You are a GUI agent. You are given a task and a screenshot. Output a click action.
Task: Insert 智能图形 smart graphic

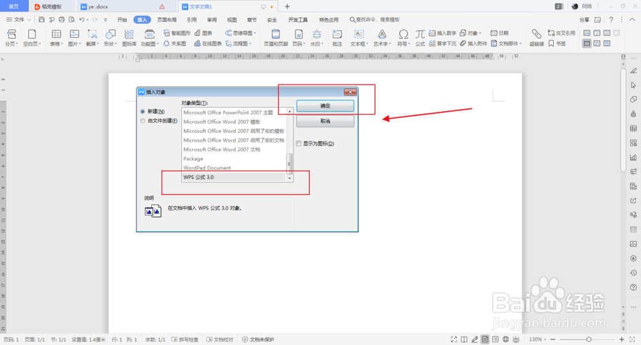pos(177,33)
